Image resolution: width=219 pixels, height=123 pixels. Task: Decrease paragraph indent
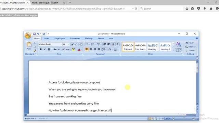(104, 44)
